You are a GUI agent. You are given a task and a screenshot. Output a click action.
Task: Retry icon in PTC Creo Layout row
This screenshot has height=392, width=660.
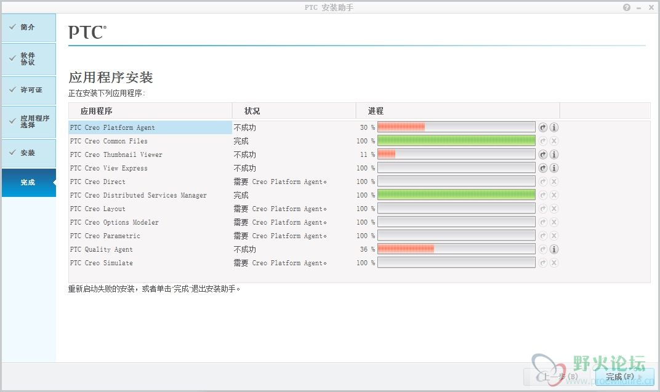coord(543,209)
